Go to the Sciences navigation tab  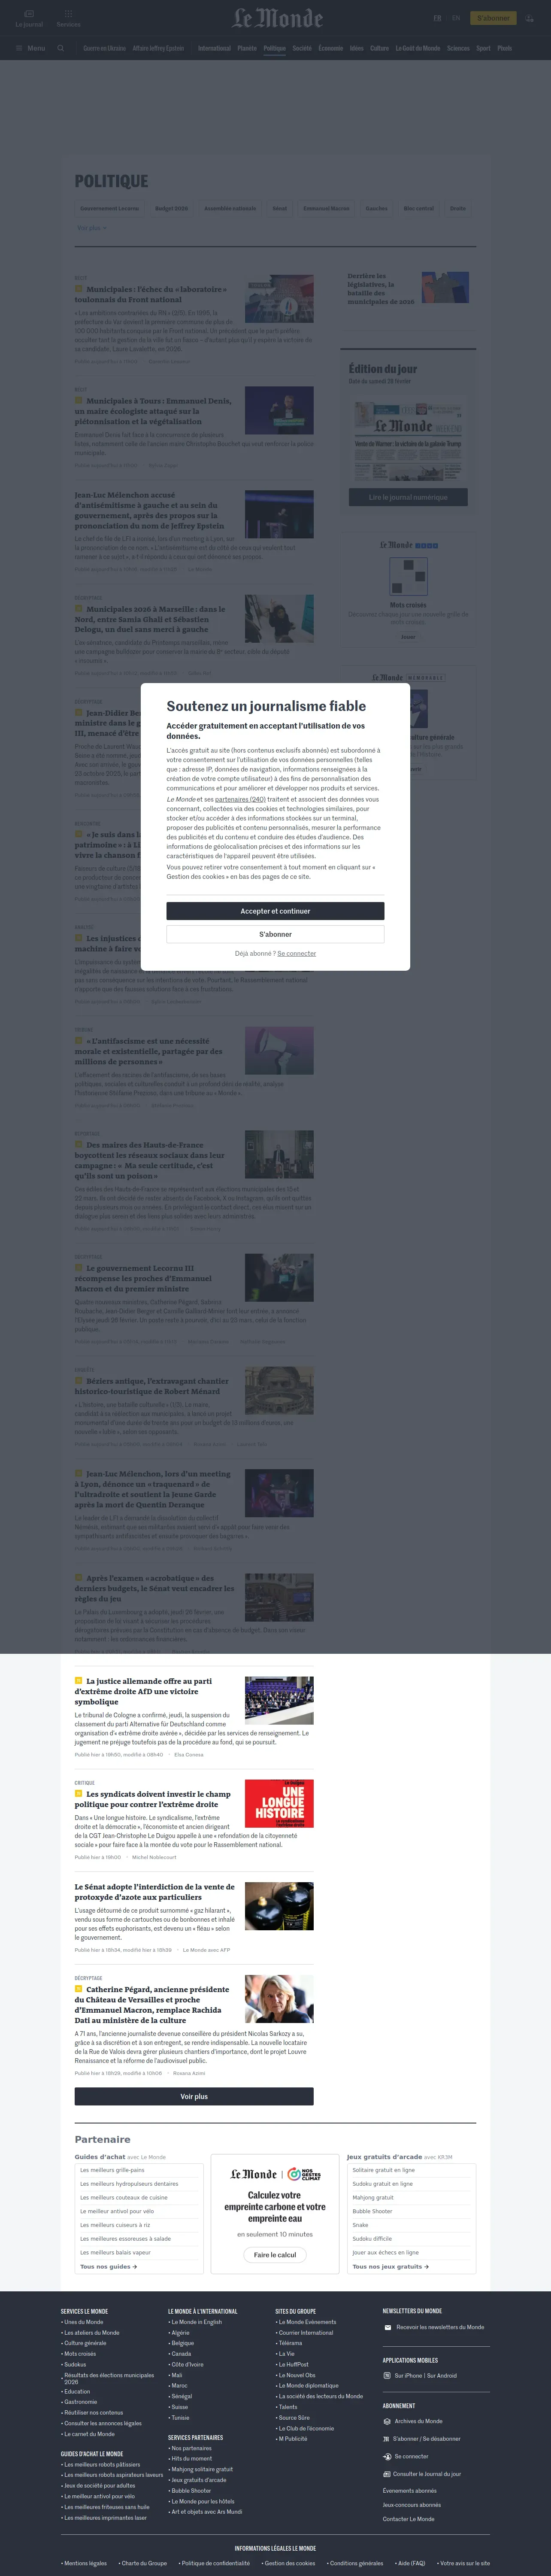[458, 48]
